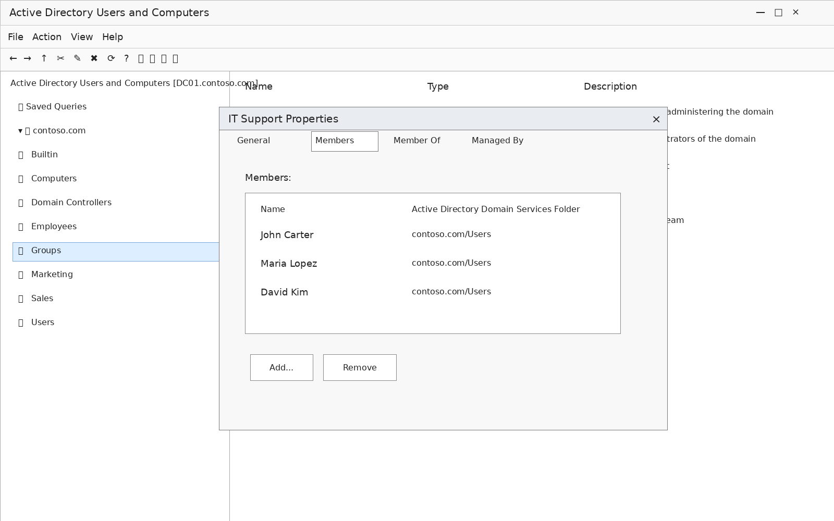The image size is (834, 521).
Task: Click the Add... button
Action: point(281,367)
